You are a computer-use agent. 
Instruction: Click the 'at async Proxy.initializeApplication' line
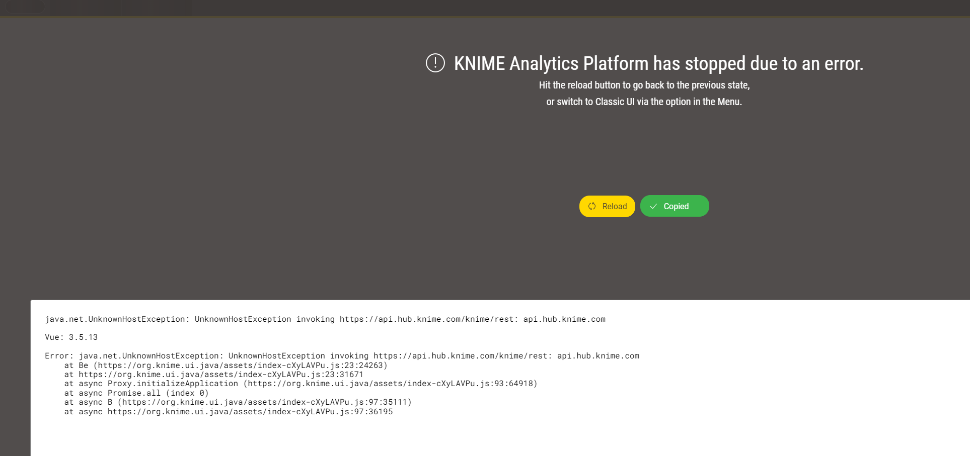pyautogui.click(x=301, y=384)
